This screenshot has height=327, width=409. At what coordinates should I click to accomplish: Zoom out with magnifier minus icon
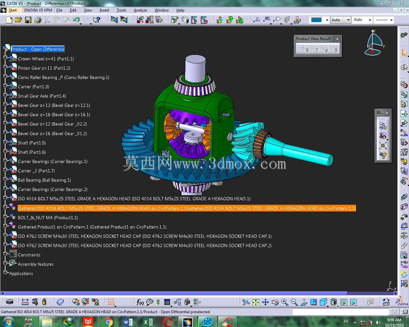[294, 302]
